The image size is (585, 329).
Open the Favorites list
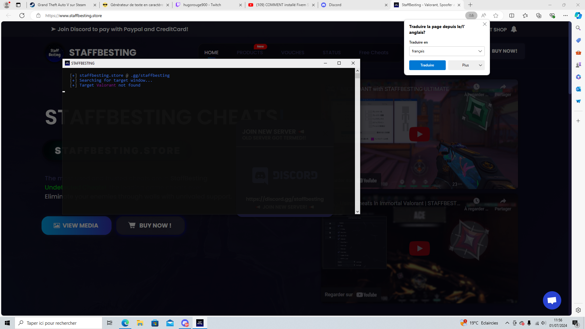[525, 16]
